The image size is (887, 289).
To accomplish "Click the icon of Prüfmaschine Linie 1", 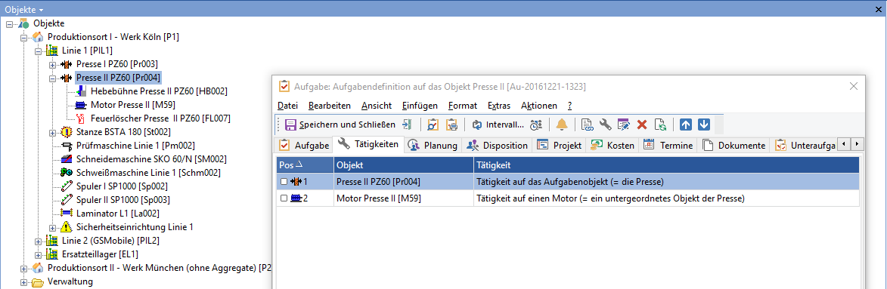I will pos(67,146).
